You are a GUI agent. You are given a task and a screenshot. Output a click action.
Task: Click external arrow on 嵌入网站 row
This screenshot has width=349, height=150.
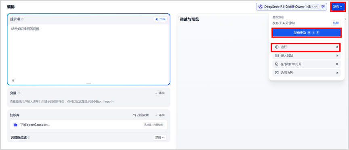(337, 56)
